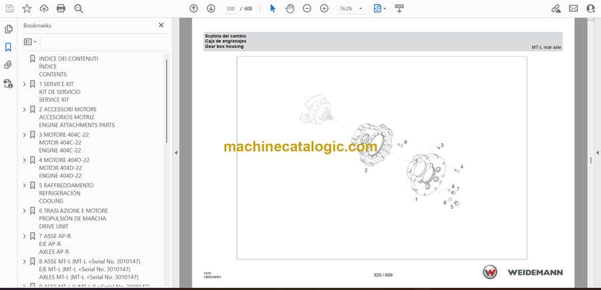The image size is (601, 290).
Task: Click the scrolling mode keyboard icon
Action: click(x=399, y=9)
